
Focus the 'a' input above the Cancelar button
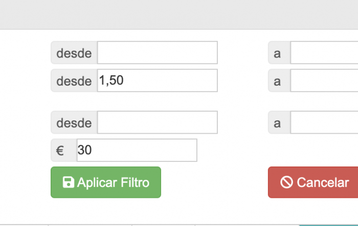pos(324,122)
